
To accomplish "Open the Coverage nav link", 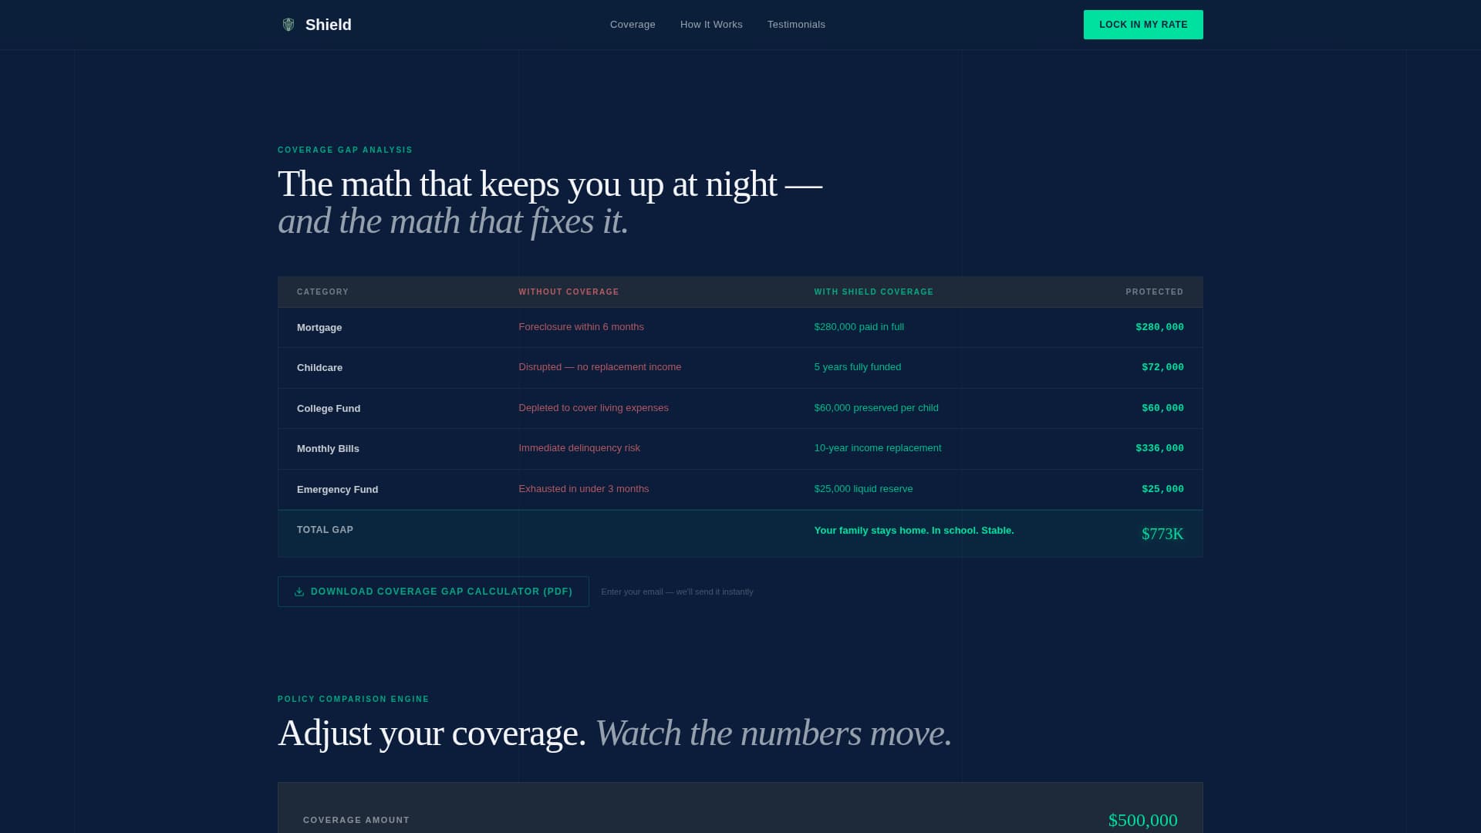I will pyautogui.click(x=633, y=25).
